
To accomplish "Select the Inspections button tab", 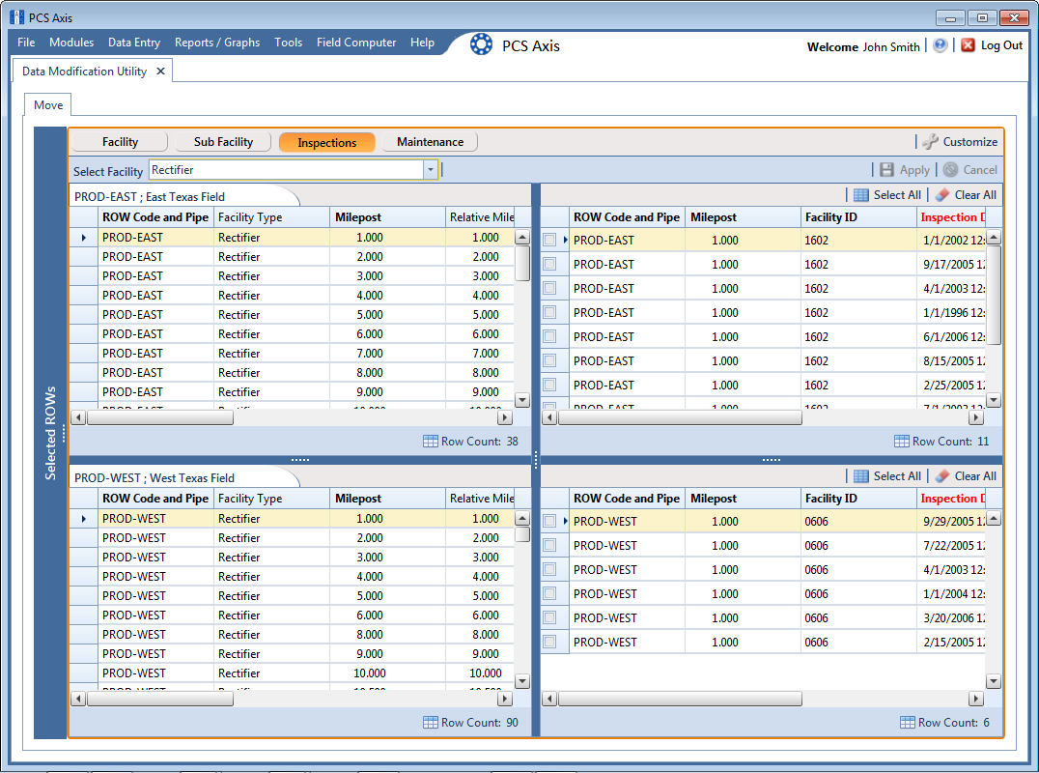I will click(326, 143).
